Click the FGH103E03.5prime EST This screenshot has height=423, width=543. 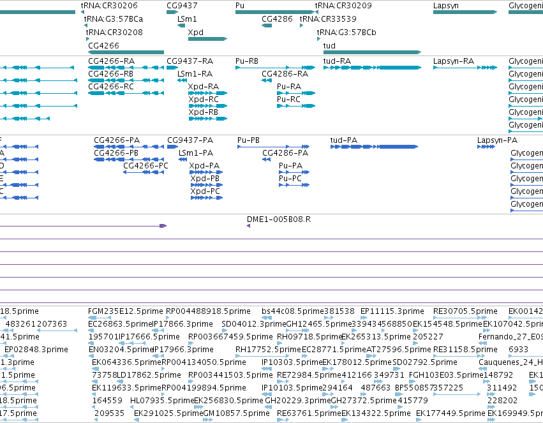[x=412, y=382]
